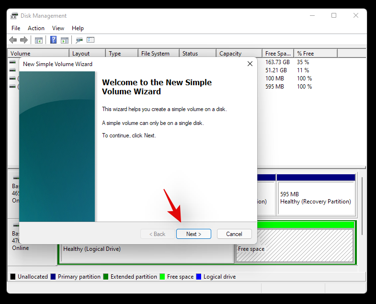Click the Show/Hide Console Tree icon
Image resolution: width=376 pixels, height=304 pixels.
(x=39, y=40)
